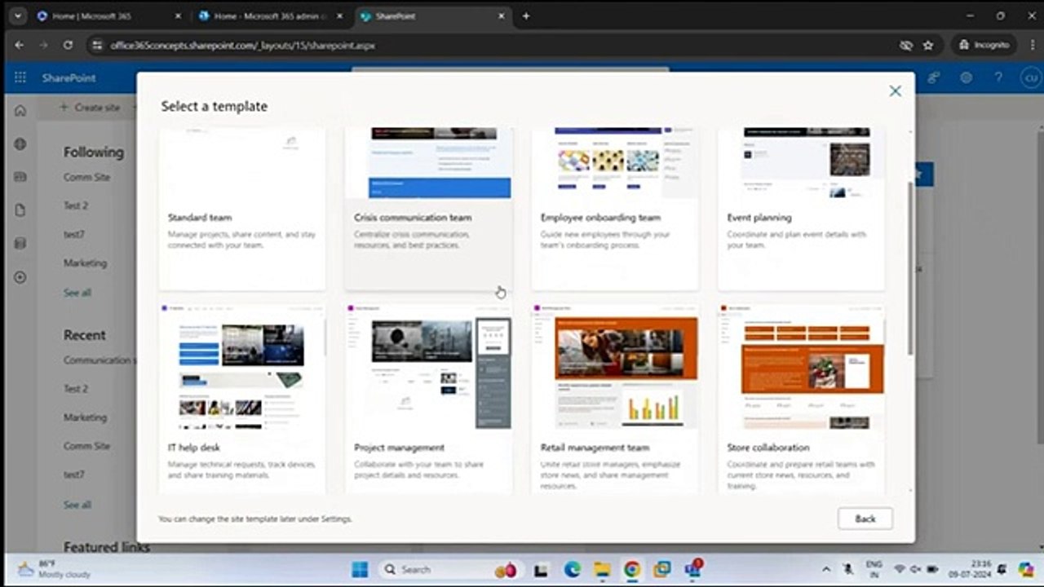Open My sites globe icon in sidebar
Image resolution: width=1044 pixels, height=587 pixels.
[20, 144]
